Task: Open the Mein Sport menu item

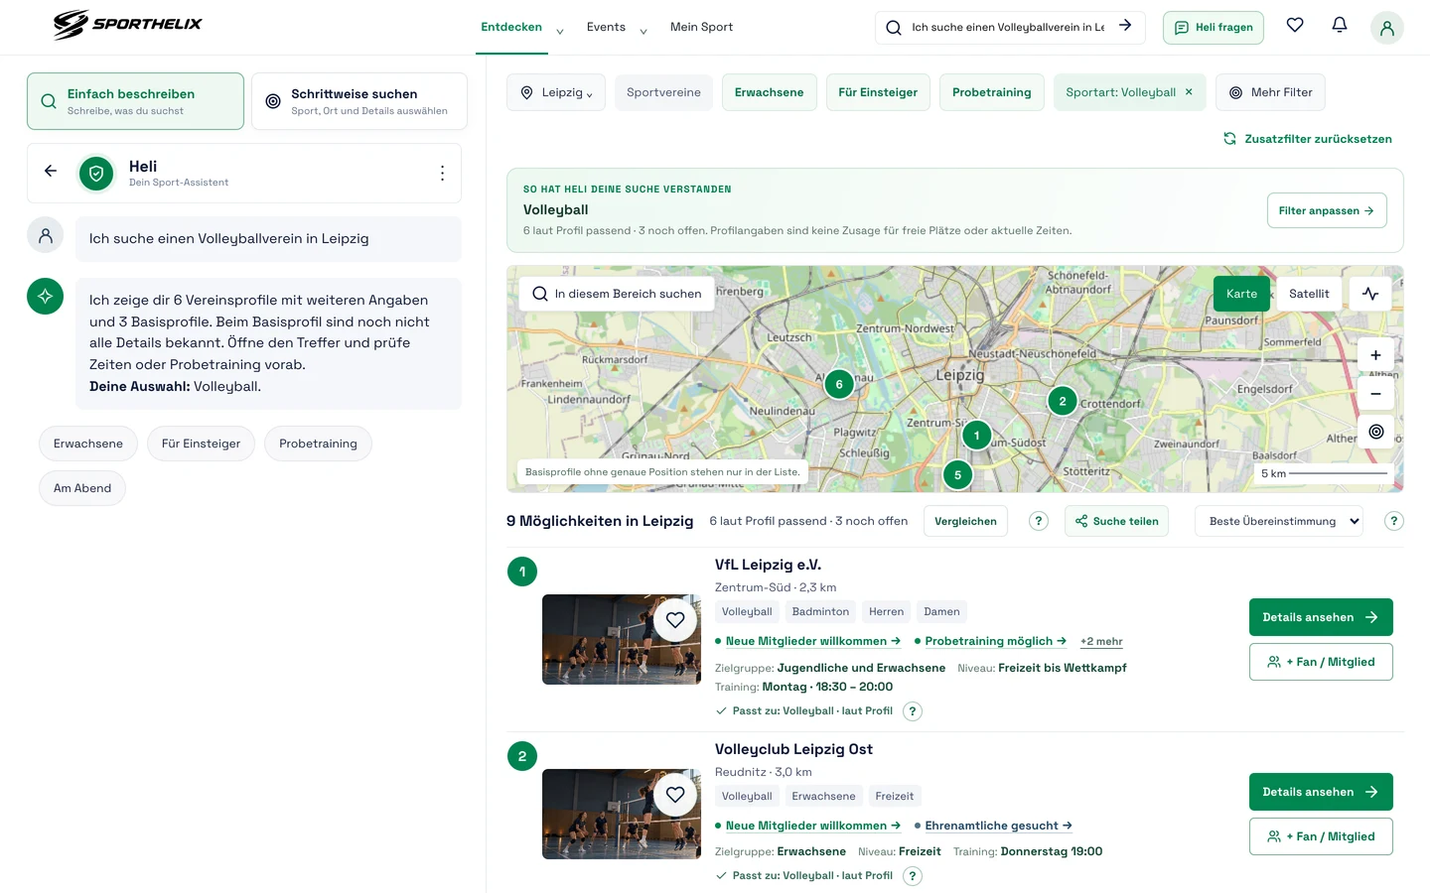Action: pos(701,28)
